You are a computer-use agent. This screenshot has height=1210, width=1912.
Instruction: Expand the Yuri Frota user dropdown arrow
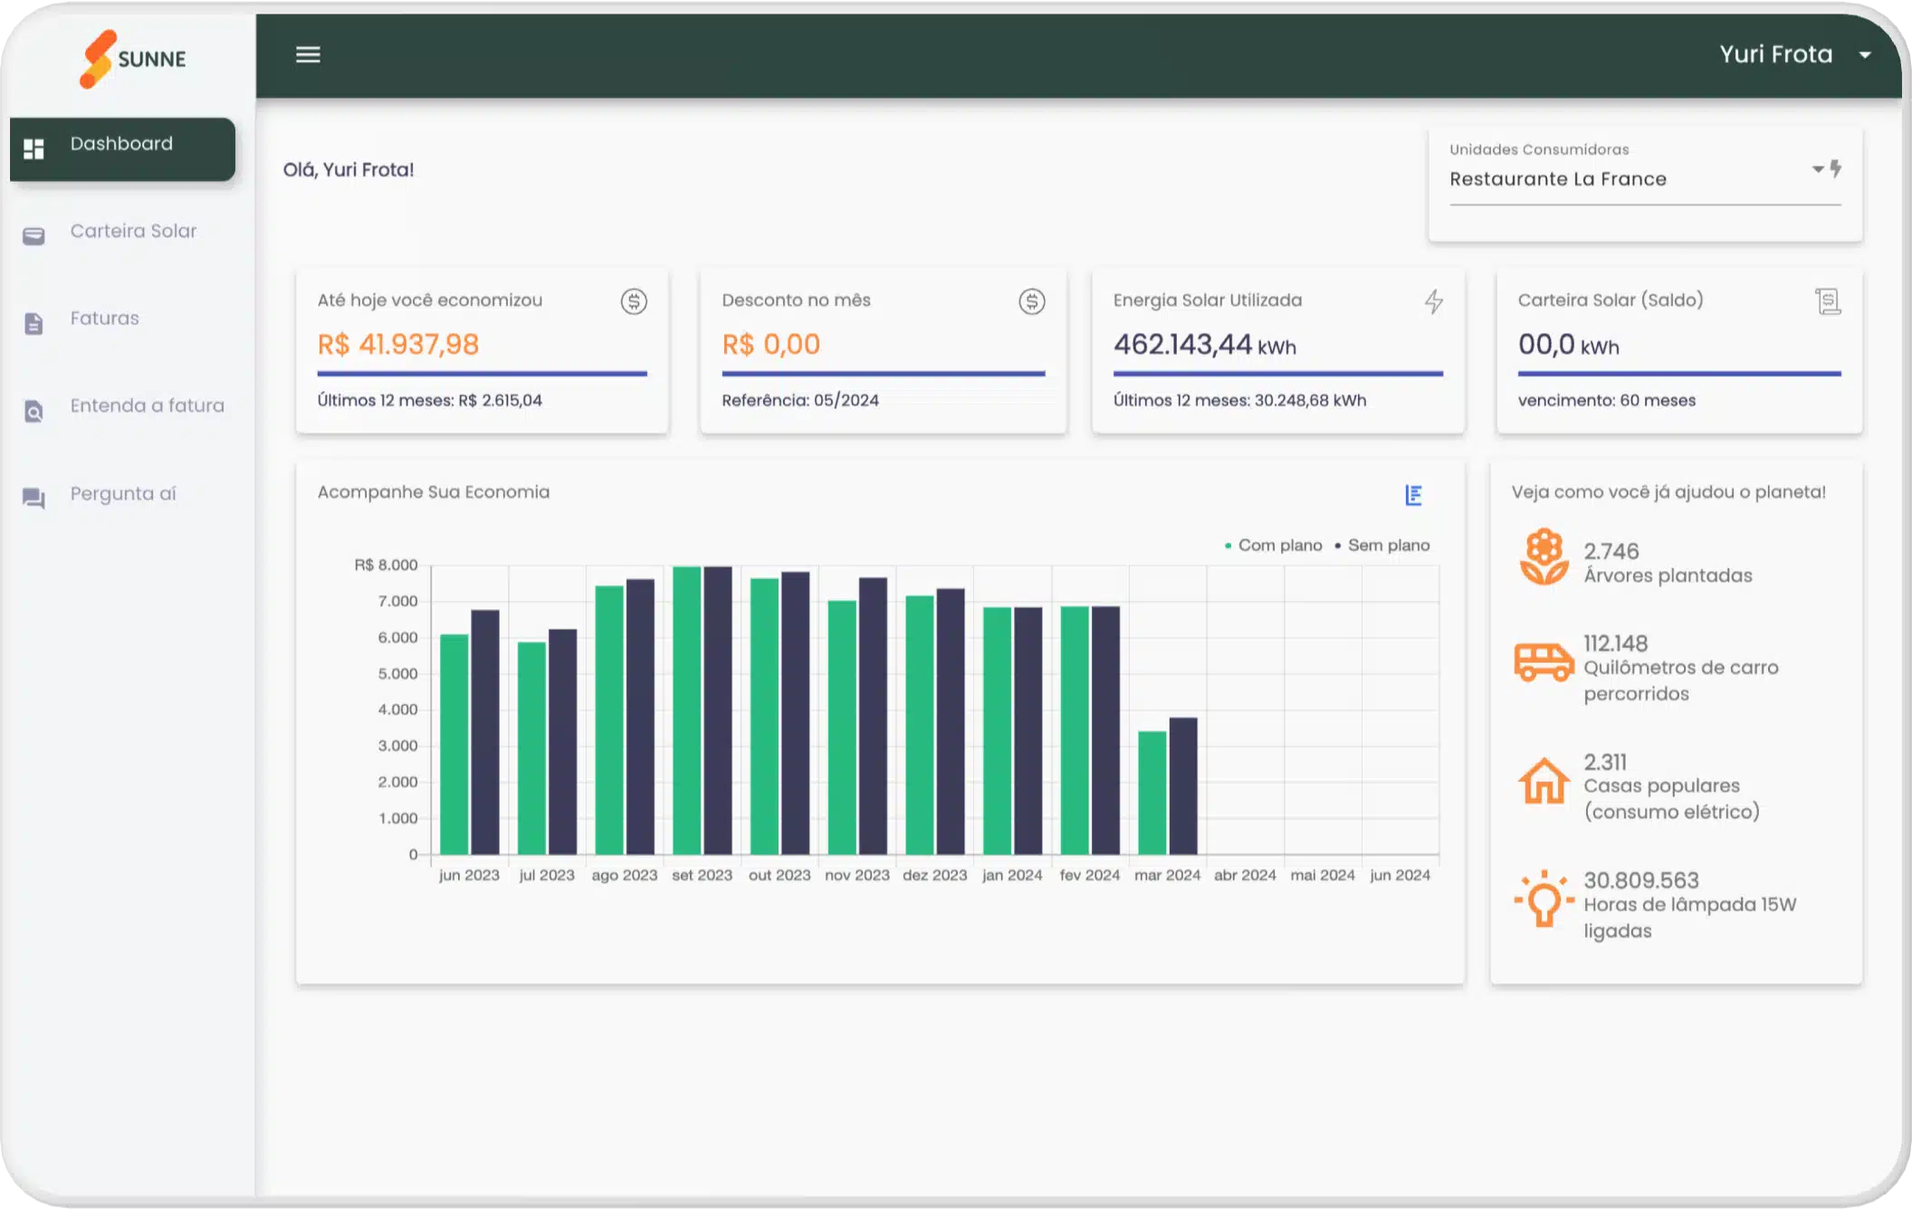coord(1865,55)
